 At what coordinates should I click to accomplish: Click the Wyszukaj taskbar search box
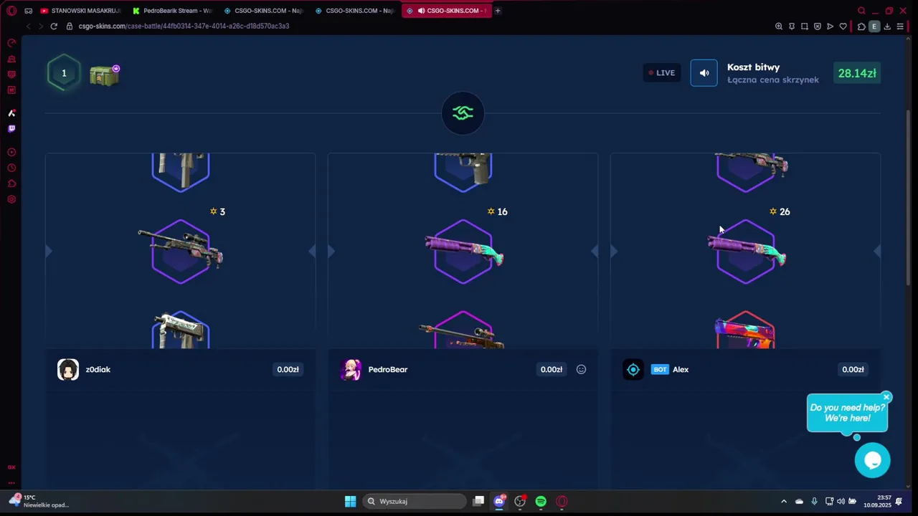(x=415, y=502)
